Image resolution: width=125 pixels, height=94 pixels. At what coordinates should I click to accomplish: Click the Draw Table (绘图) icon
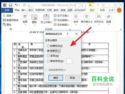pyautogui.click(x=25, y=17)
